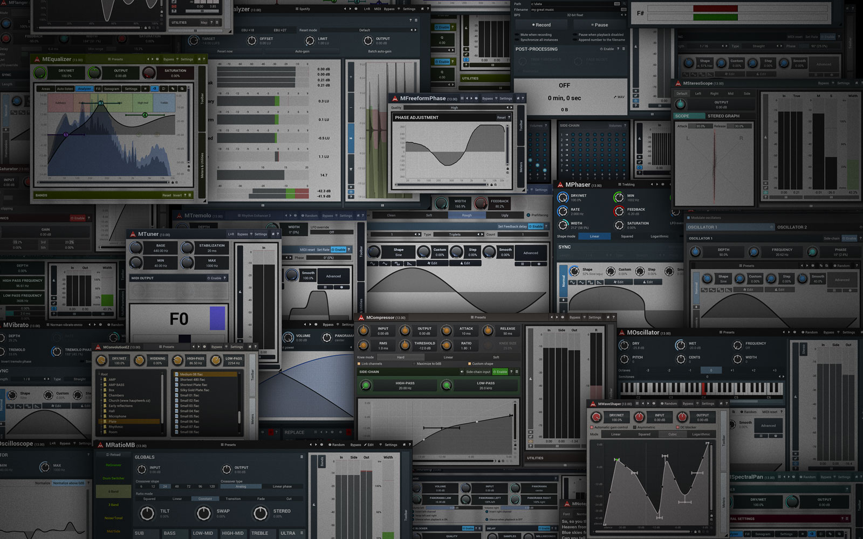The height and width of the screenshot is (539, 863).
Task: Click the pause analyzer icon in MEqualizer
Action: pos(145,88)
